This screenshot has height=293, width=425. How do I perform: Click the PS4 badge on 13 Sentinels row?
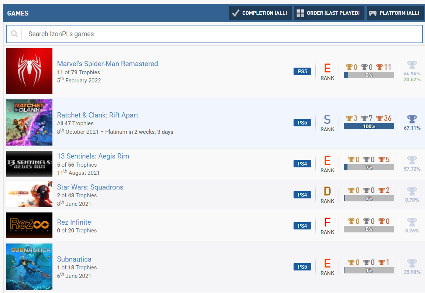(x=302, y=164)
